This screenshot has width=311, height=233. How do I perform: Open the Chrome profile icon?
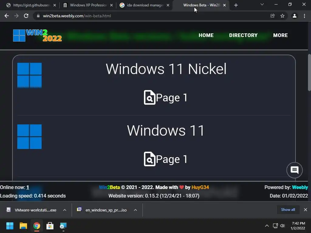click(295, 16)
